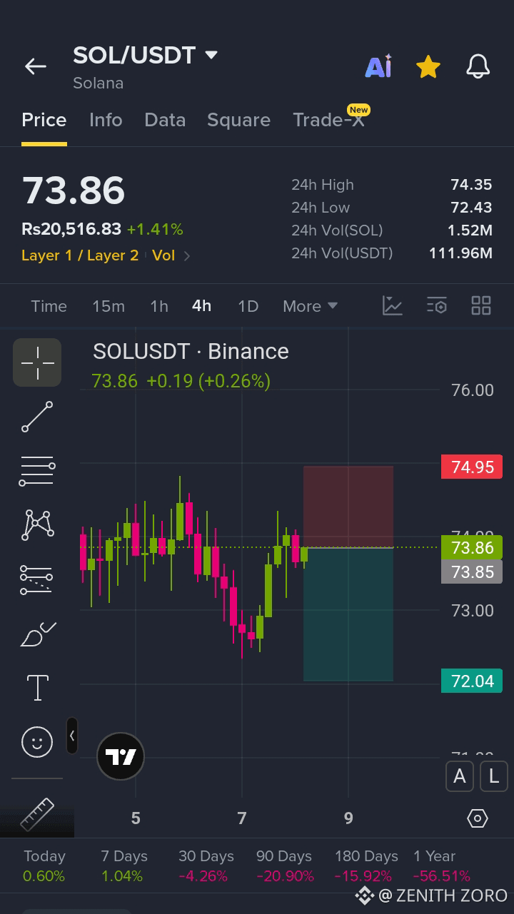
Task: Click the TradingView logo button
Action: tap(121, 756)
